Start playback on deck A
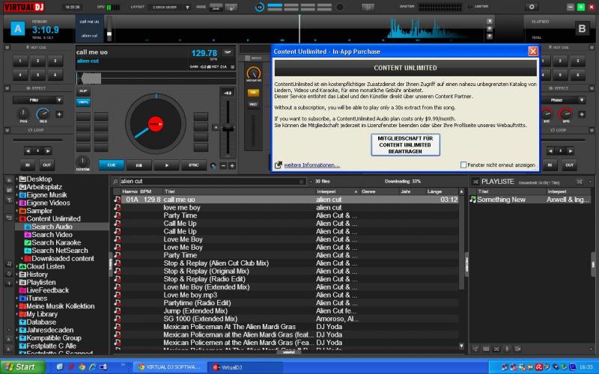The width and height of the screenshot is (599, 374). pos(166,165)
